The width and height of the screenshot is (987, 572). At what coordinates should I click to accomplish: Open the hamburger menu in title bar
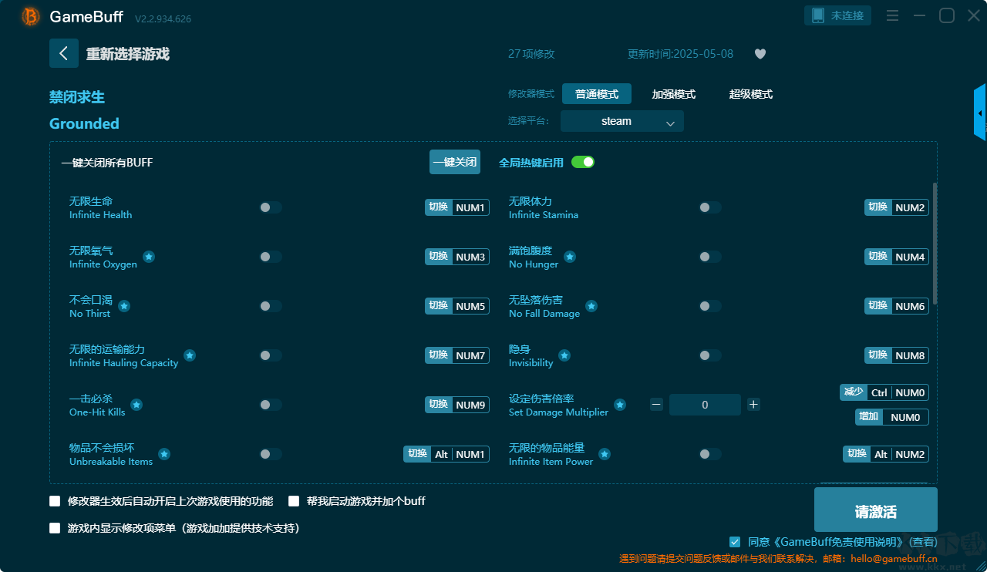click(892, 16)
